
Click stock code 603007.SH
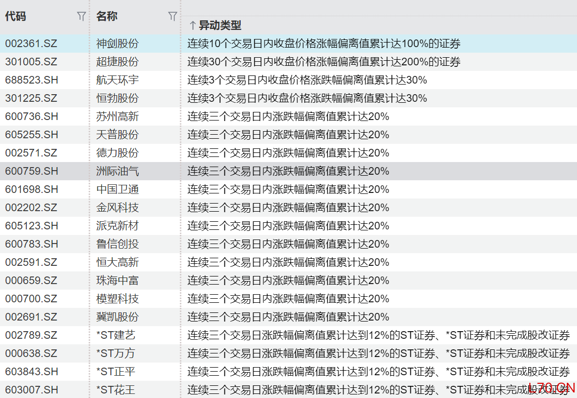[x=31, y=390]
